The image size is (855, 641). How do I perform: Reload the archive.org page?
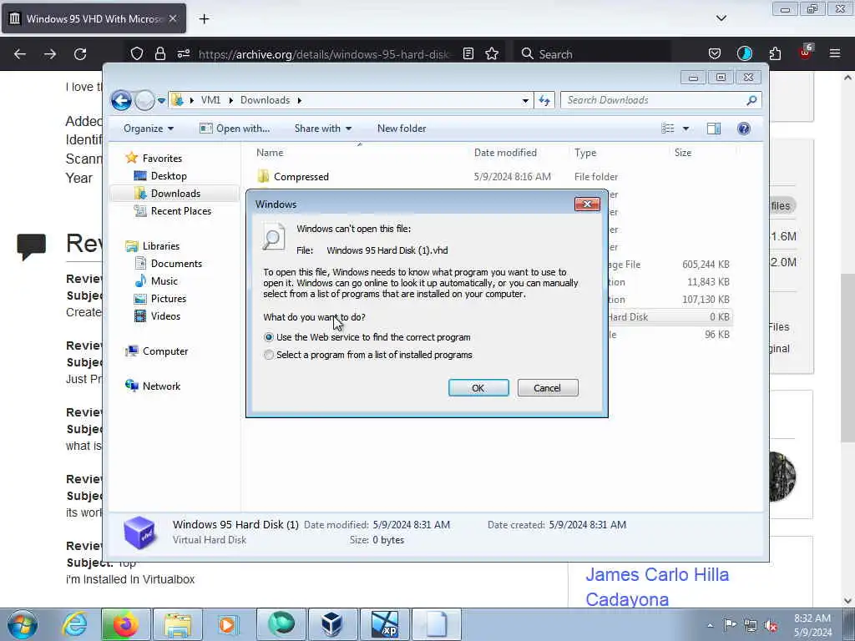(x=80, y=54)
